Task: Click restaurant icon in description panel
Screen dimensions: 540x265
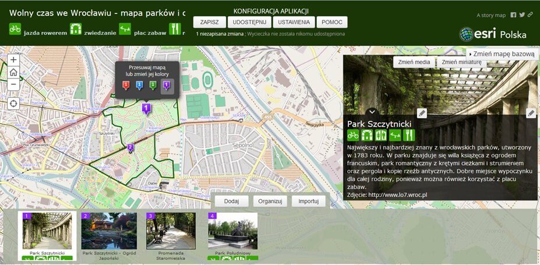Action: click(409, 135)
